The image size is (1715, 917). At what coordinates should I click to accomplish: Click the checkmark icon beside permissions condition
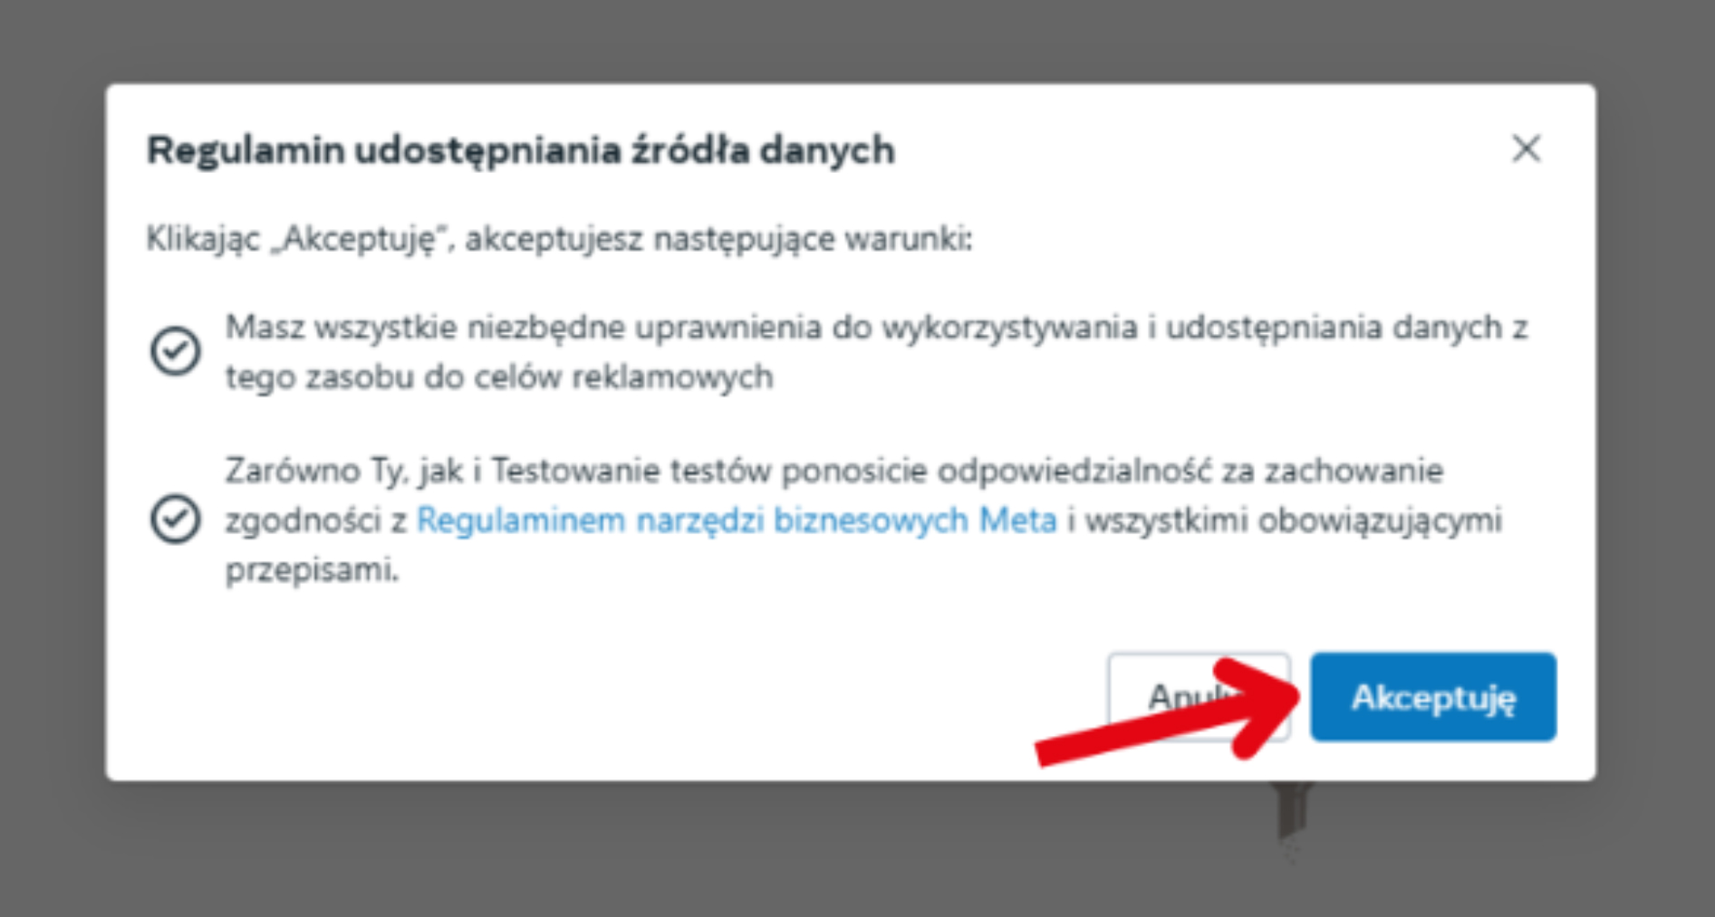point(175,351)
